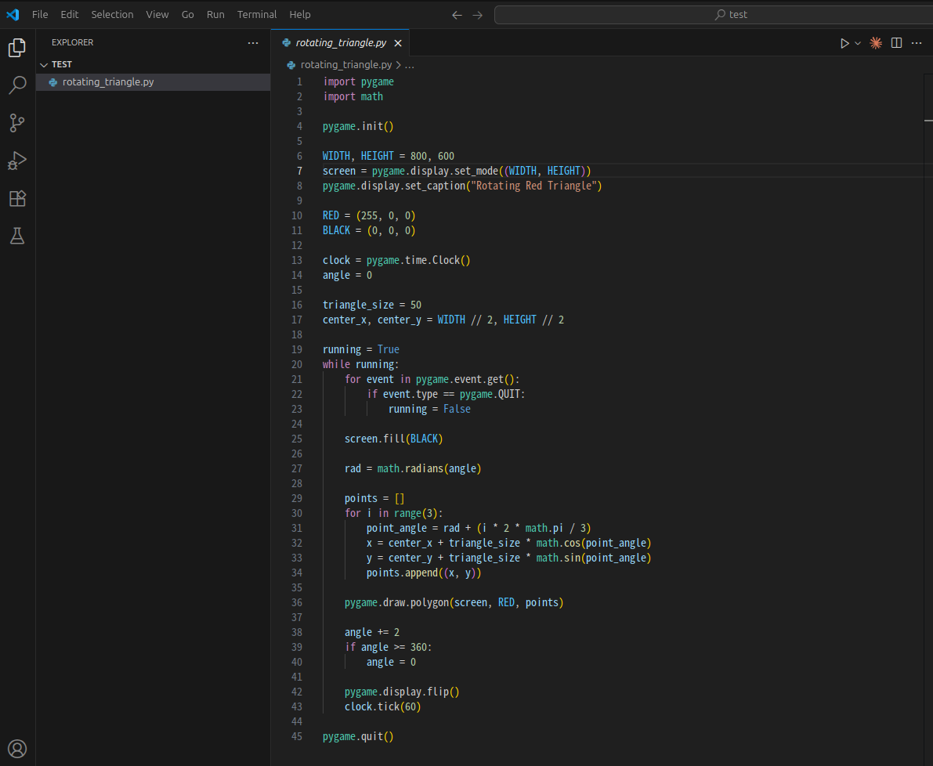
Task: Click Python icon beside rotating_triangle.py in Explorer
Action: coord(53,82)
